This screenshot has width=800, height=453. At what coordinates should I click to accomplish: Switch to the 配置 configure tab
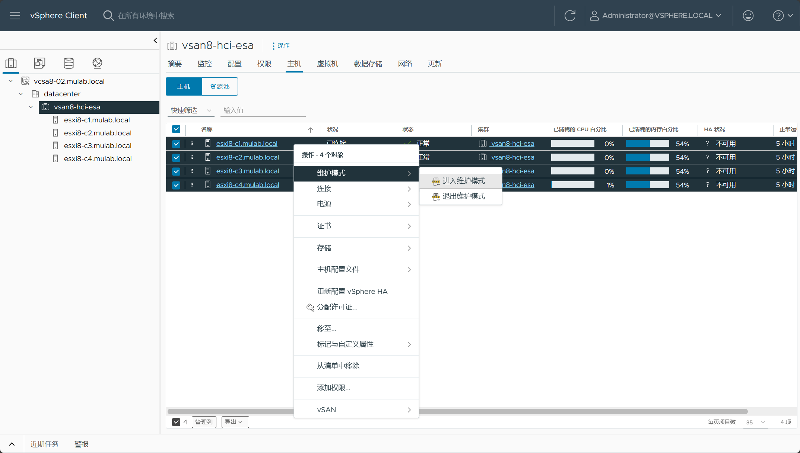coord(234,64)
